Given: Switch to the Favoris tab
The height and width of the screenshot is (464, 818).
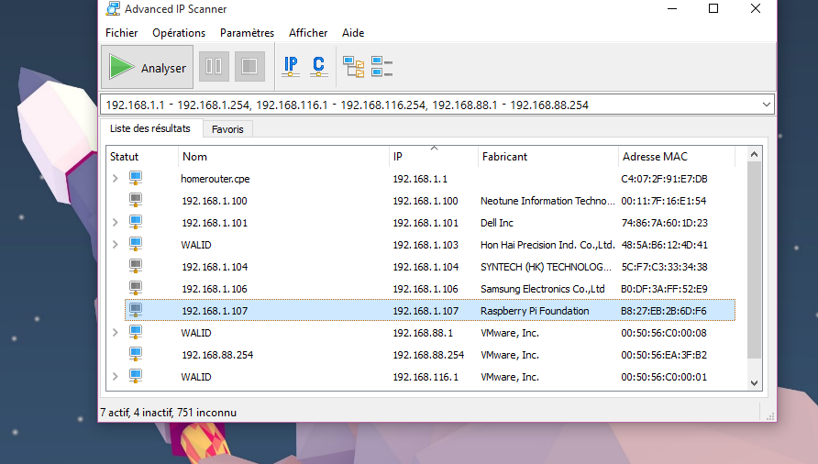Looking at the screenshot, I should 227,129.
